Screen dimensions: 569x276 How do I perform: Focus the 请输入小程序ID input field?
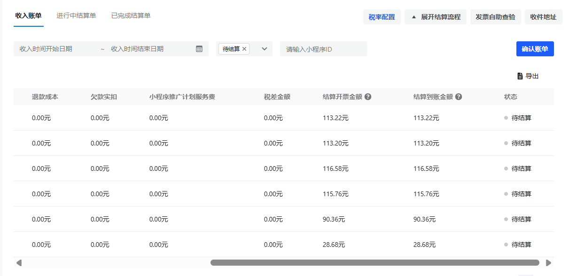pos(323,49)
